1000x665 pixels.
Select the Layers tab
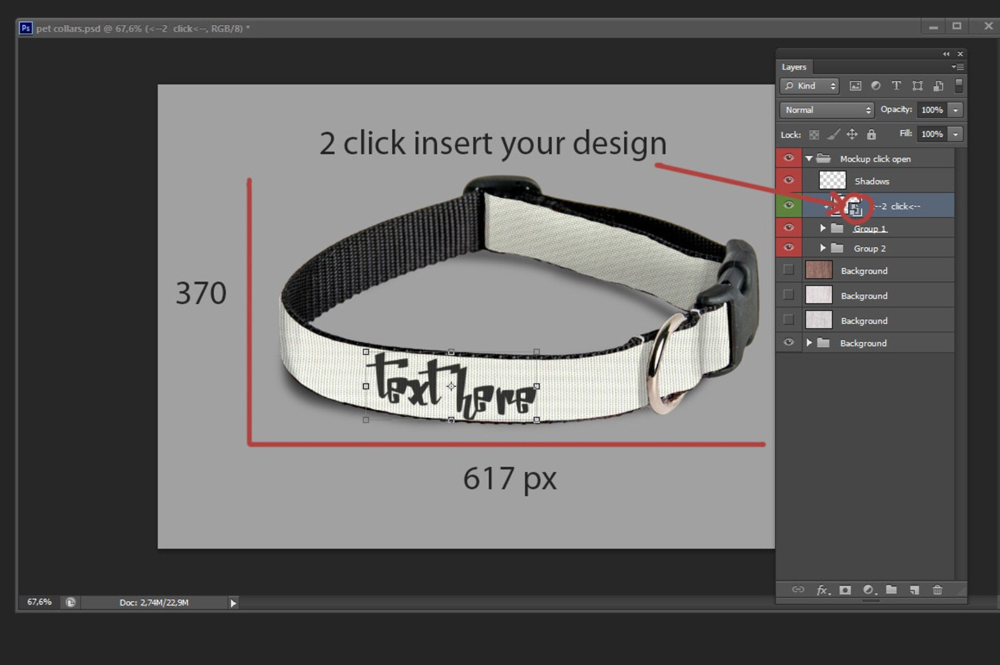point(794,67)
